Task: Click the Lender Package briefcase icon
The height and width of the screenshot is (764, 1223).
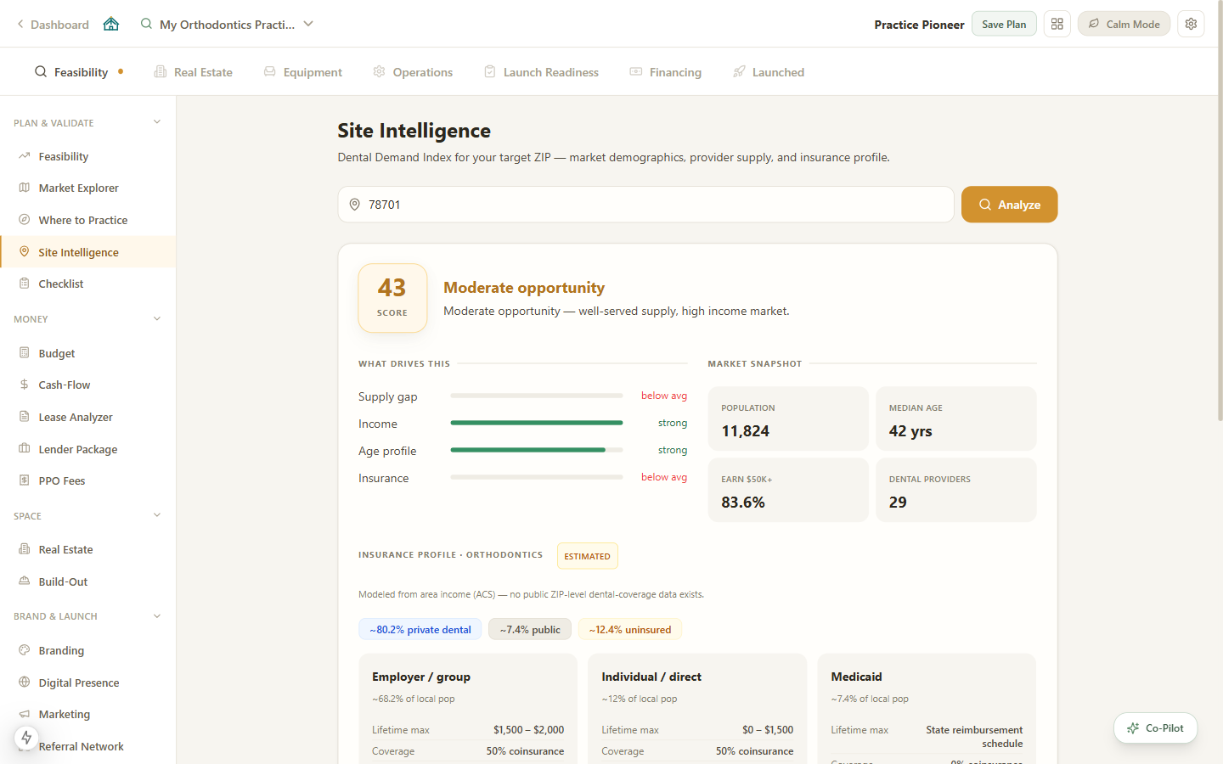Action: click(x=25, y=449)
